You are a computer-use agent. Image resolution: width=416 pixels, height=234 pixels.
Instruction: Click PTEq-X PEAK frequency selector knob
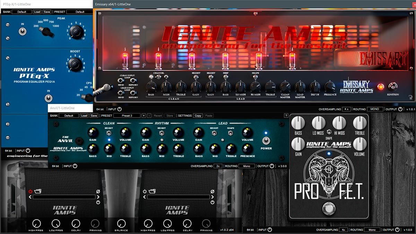point(47,32)
